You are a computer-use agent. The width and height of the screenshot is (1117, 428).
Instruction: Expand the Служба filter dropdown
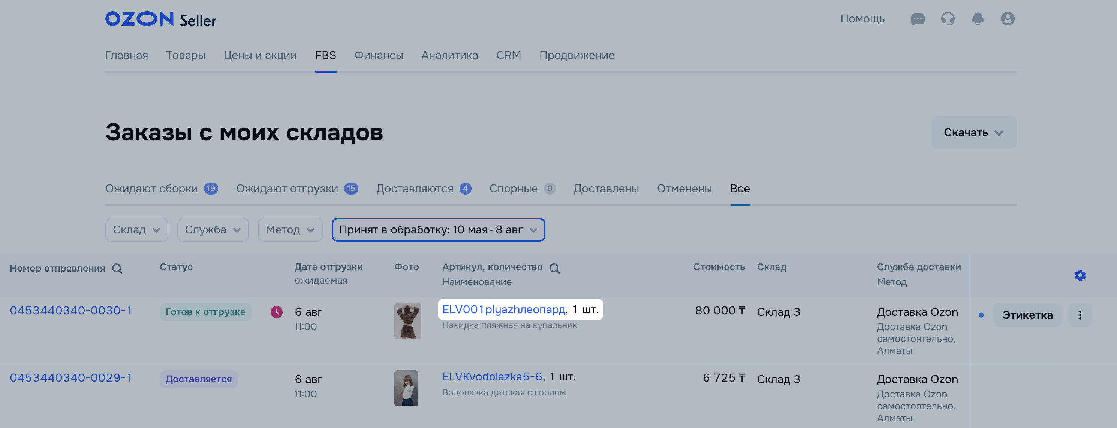213,230
